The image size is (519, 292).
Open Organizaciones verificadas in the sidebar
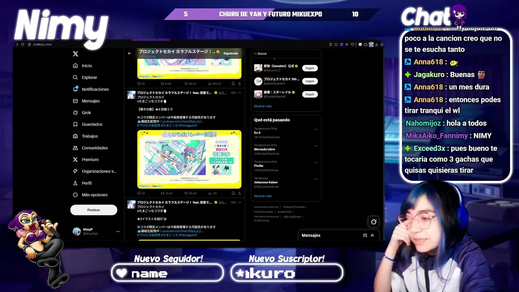pyautogui.click(x=94, y=172)
